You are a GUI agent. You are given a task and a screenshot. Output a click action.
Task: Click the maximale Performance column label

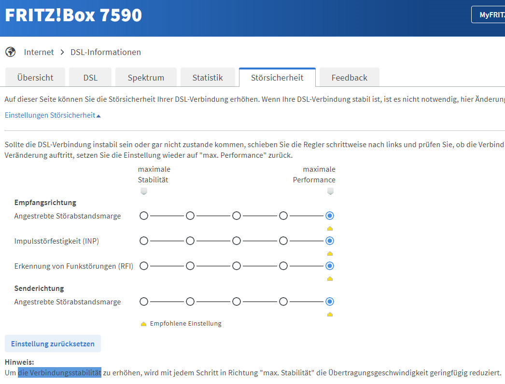(x=314, y=175)
